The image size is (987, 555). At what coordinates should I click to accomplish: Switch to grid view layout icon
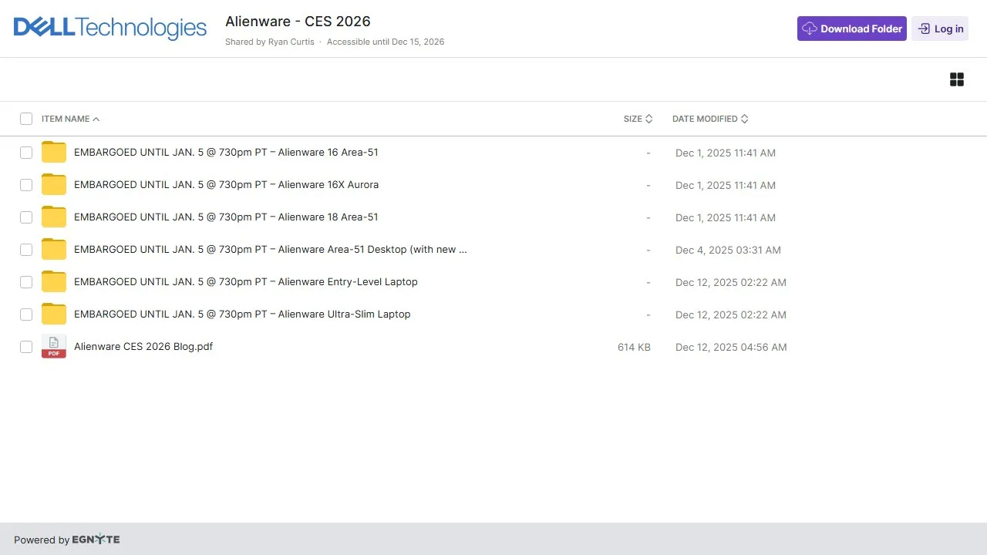pos(957,79)
